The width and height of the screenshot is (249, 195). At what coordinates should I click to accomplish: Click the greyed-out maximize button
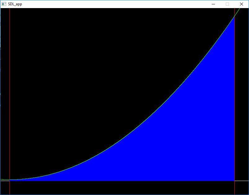coord(227,4)
